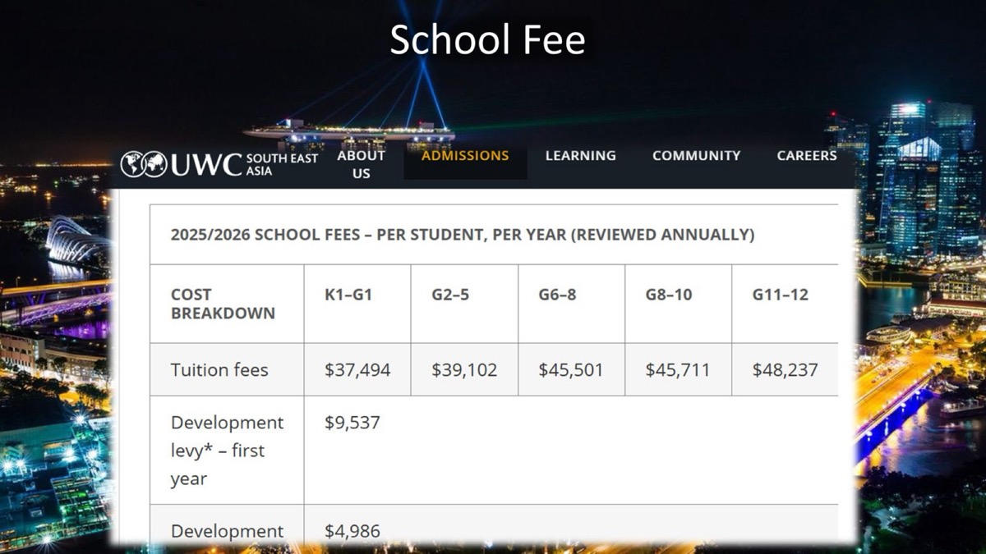This screenshot has width=986, height=554.
Task: Select the Cost Breakdown header cell
Action: pyautogui.click(x=223, y=304)
